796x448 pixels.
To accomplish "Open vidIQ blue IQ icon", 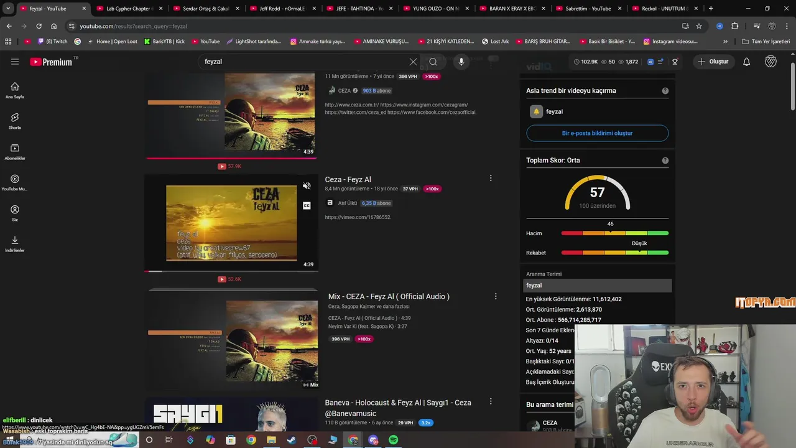I will [x=650, y=62].
